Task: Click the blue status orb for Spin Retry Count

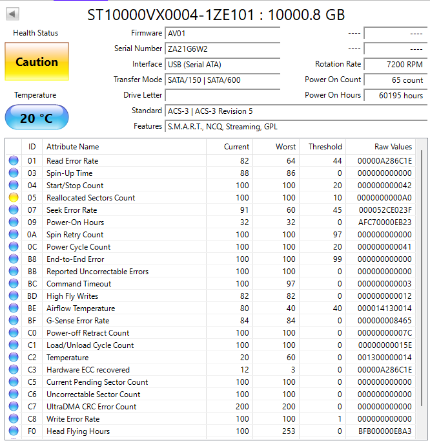Action: (x=14, y=234)
